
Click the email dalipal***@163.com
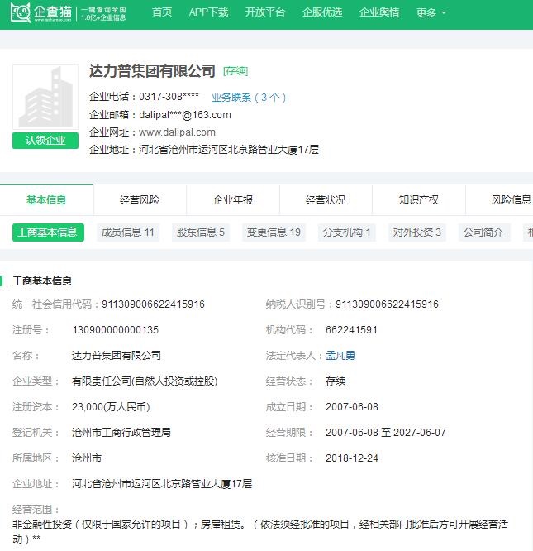[185, 115]
